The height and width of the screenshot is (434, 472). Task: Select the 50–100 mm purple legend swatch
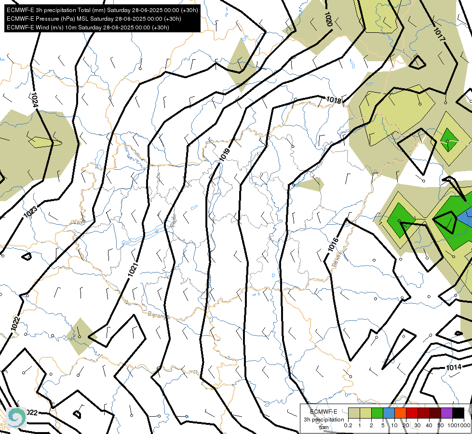(x=446, y=413)
